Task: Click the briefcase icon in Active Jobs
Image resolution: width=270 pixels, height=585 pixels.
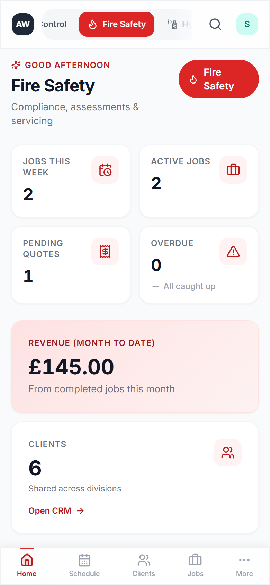Action: [233, 170]
